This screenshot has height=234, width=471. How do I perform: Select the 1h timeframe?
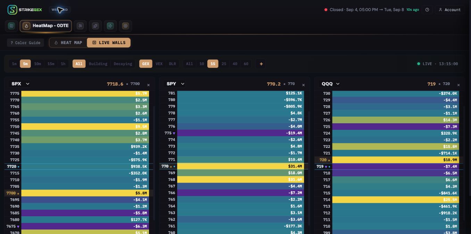(x=63, y=64)
